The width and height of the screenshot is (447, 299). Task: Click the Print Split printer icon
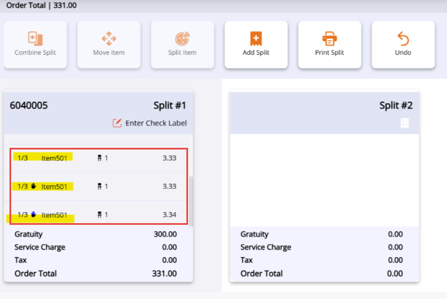329,38
